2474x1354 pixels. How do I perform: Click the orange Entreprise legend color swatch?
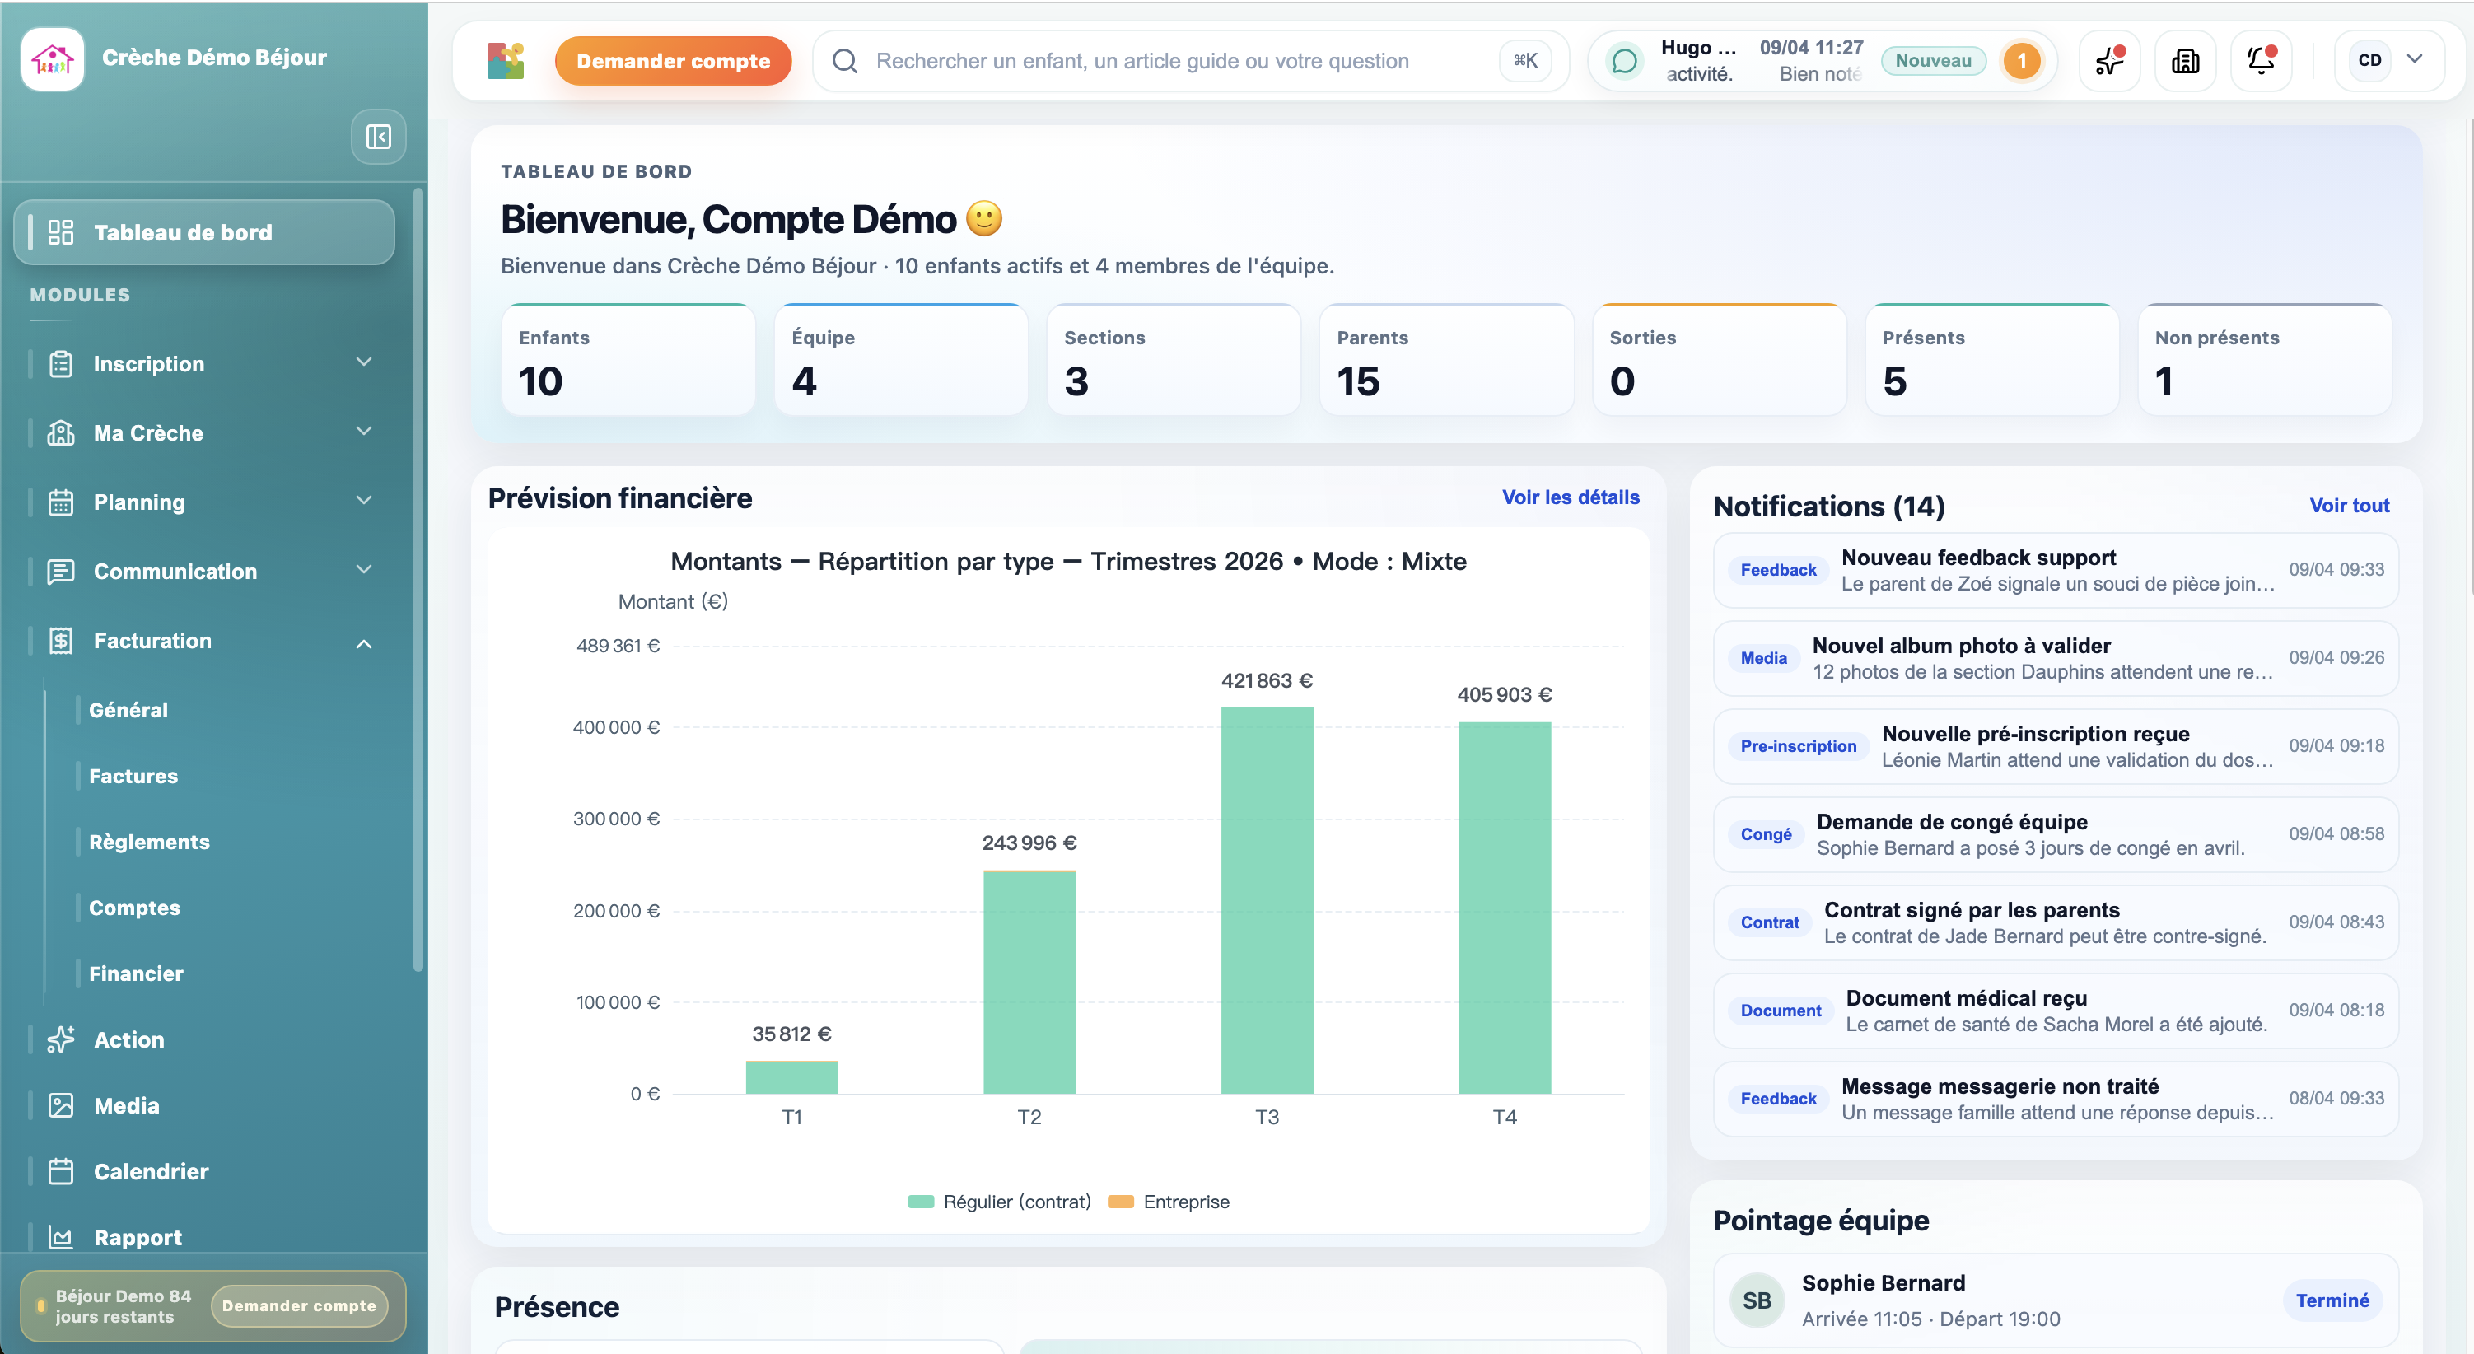pos(1120,1200)
